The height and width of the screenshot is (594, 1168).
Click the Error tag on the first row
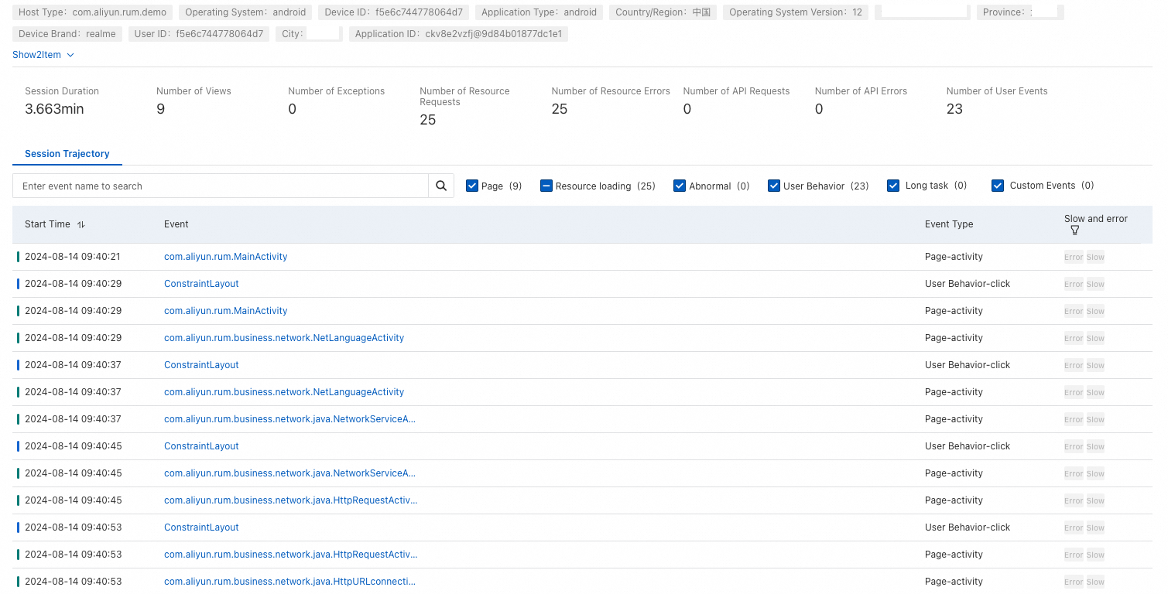pyautogui.click(x=1074, y=257)
